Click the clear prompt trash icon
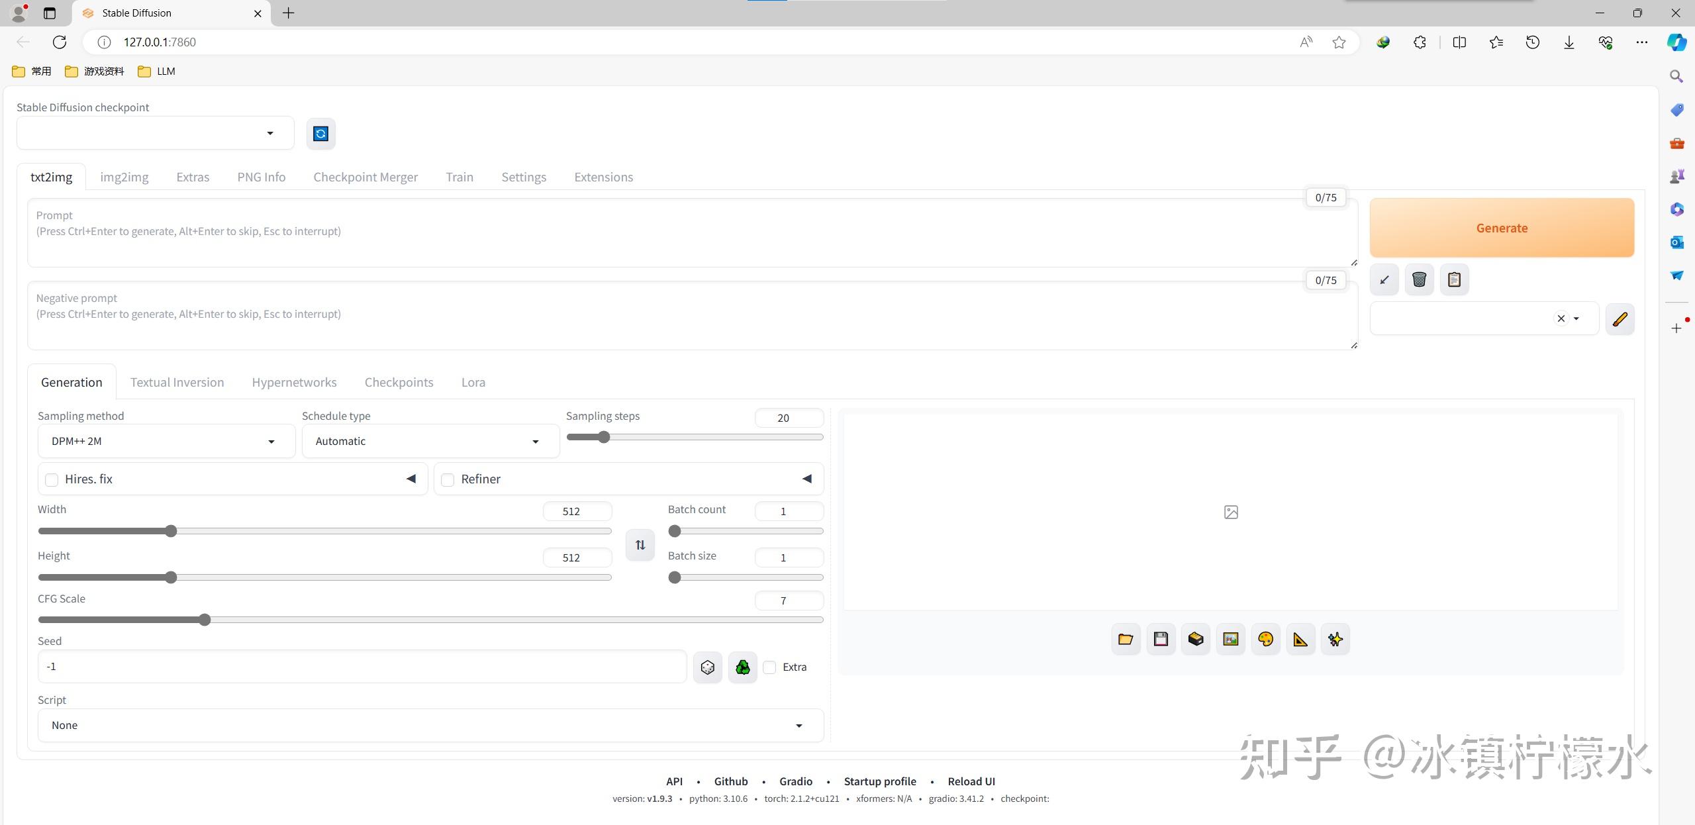Screen dimensions: 1695x825 [1419, 279]
